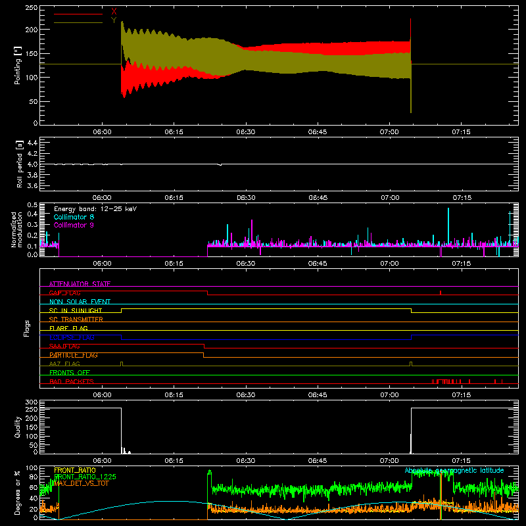Click the 07:15 label under the Pointing plot
This screenshot has width=526, height=526.
[x=461, y=132]
